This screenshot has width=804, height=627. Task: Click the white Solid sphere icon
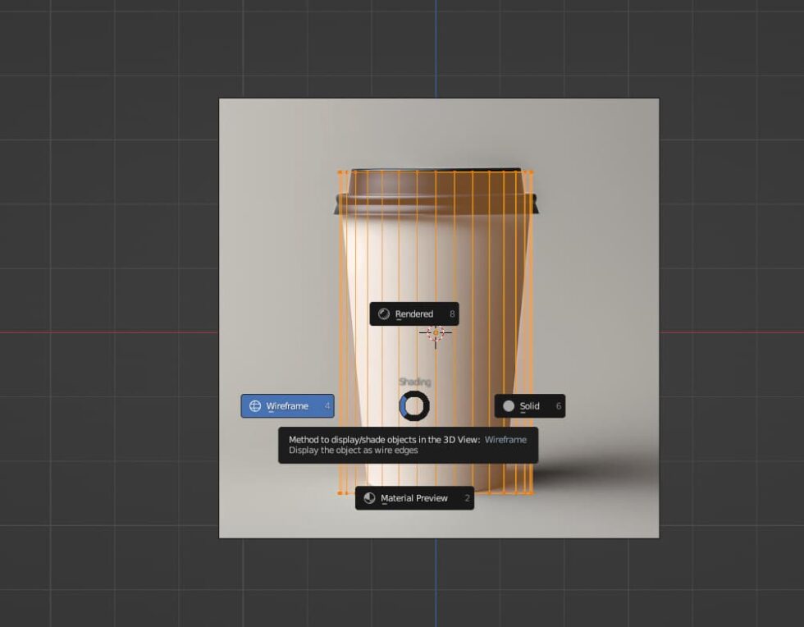pyautogui.click(x=508, y=405)
